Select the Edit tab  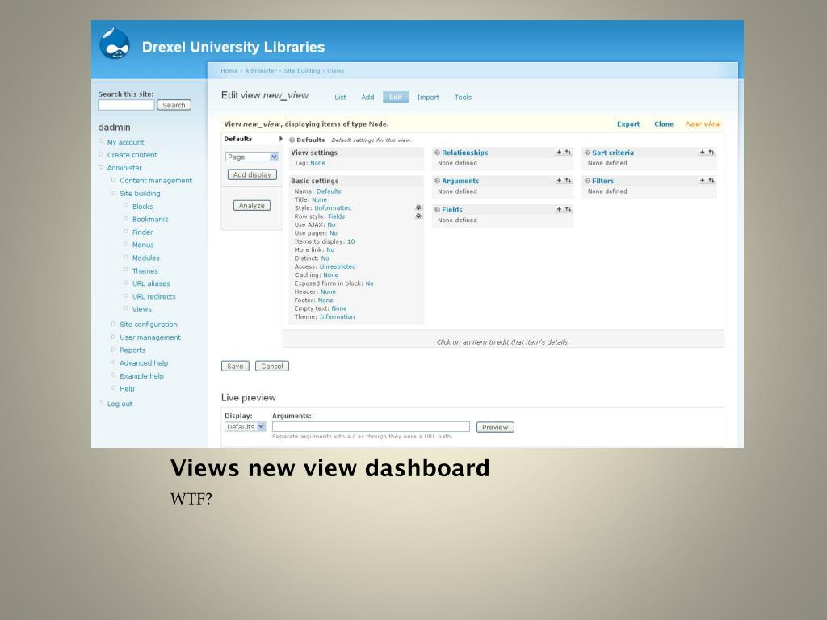point(396,98)
